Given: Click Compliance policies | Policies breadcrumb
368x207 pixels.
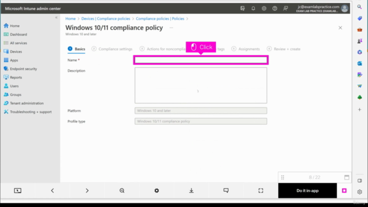Looking at the screenshot, I should 160,18.
